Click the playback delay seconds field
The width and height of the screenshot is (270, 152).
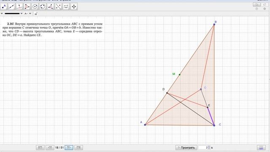pos(203,147)
